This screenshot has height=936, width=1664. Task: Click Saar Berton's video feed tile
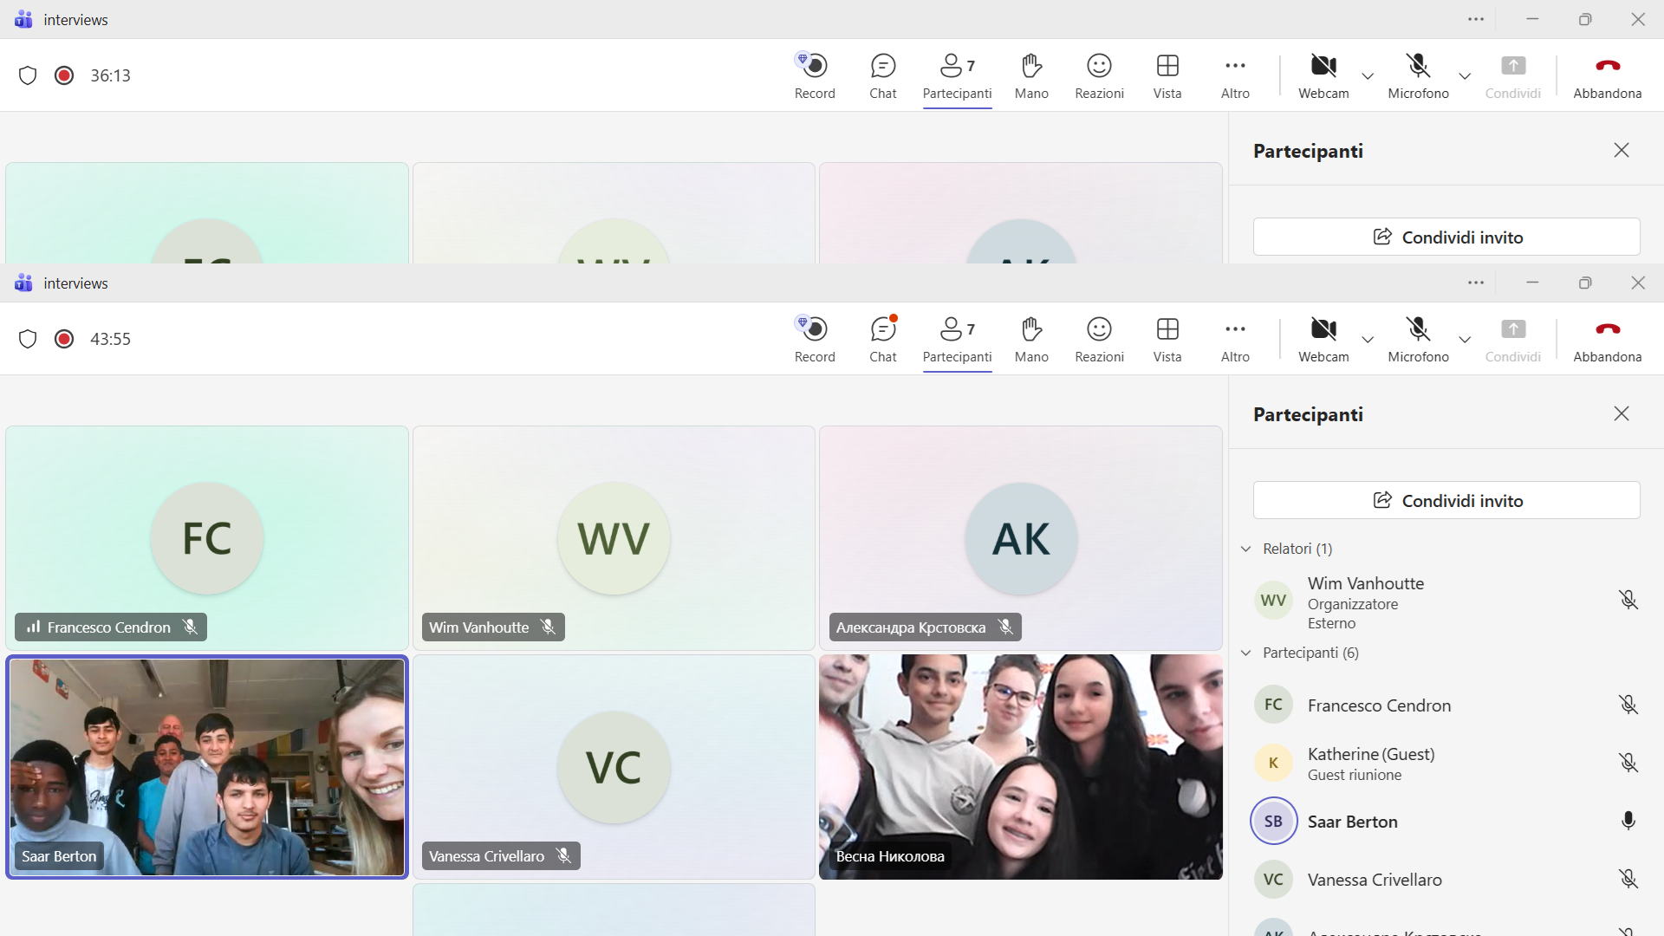pos(207,767)
